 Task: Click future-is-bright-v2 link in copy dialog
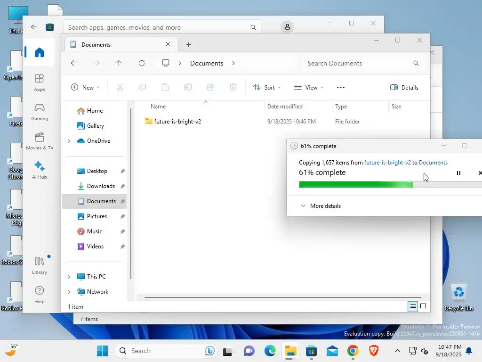[x=387, y=163]
